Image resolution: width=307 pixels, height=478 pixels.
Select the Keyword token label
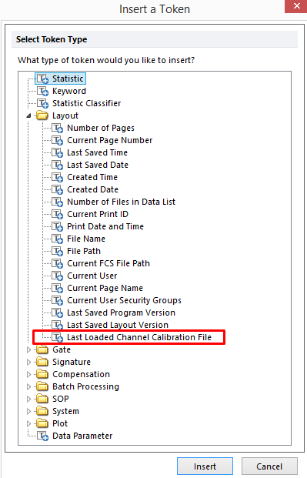(x=69, y=91)
